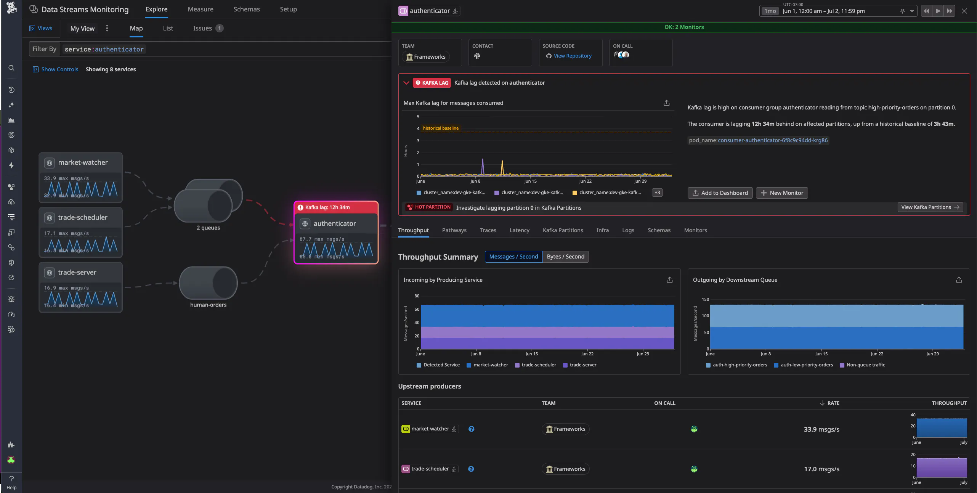Click the search icon in left sidebar
Image resolution: width=977 pixels, height=493 pixels.
pyautogui.click(x=11, y=68)
